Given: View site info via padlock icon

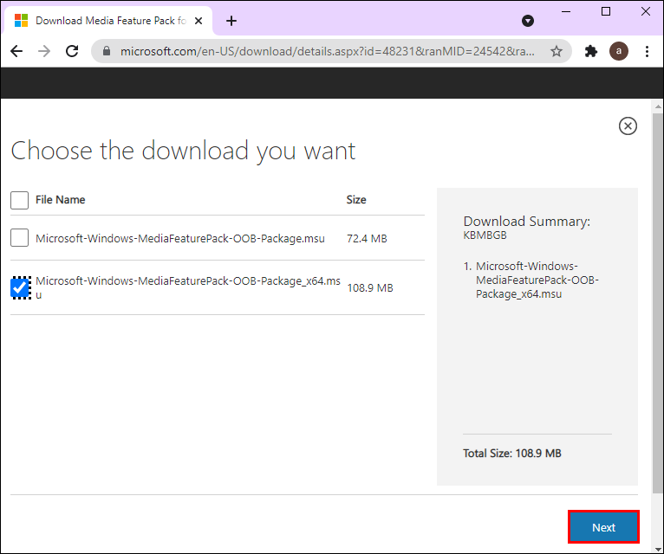Looking at the screenshot, I should coord(107,51).
